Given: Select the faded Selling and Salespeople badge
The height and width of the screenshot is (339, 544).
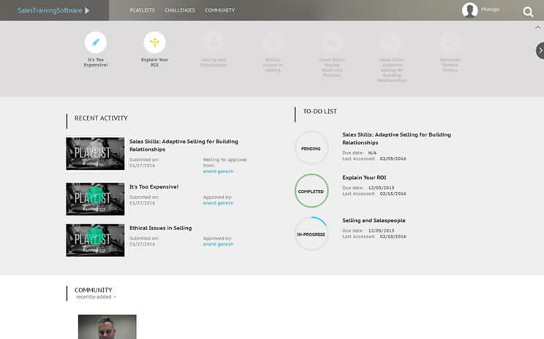Looking at the screenshot, I should tap(214, 42).
